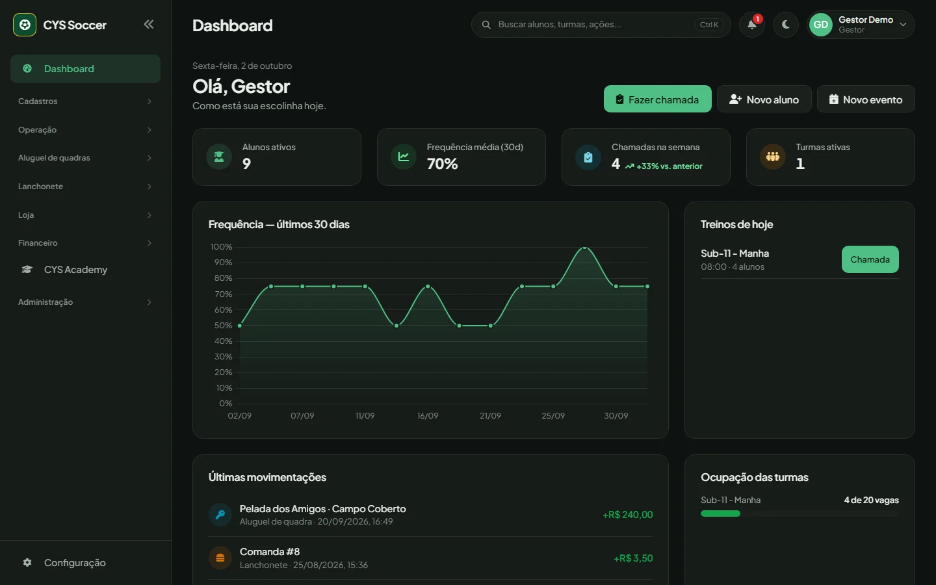
Task: Click the Sub-11 - Manha occupancy progress bar
Action: [x=799, y=513]
